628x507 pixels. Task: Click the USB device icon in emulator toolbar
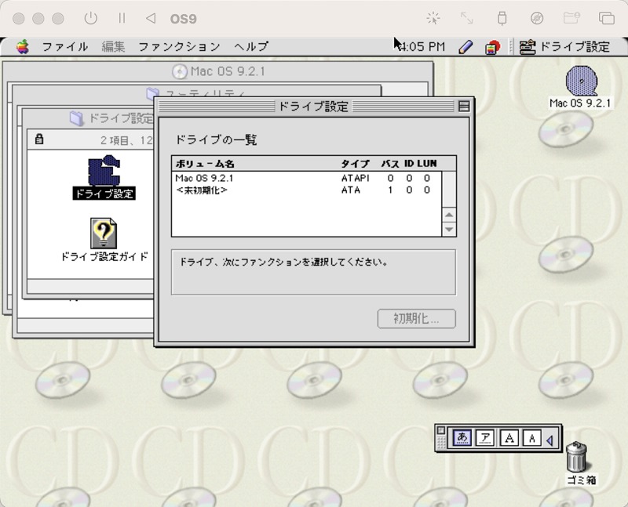click(x=502, y=18)
